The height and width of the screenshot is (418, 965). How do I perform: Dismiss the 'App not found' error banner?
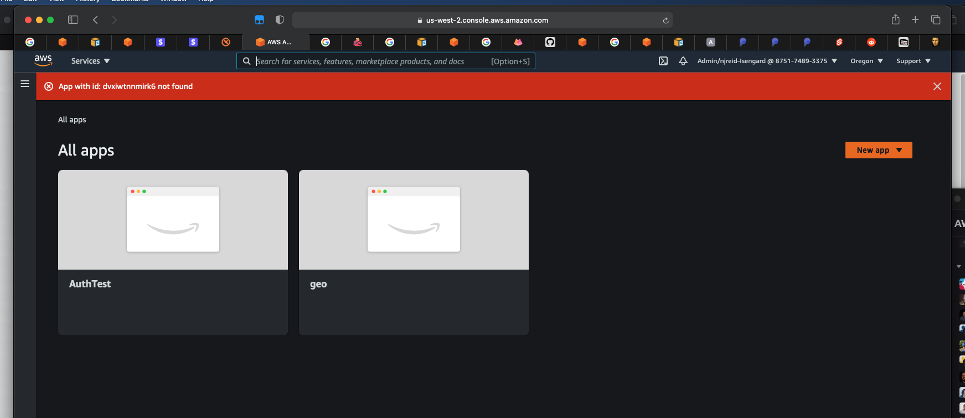(937, 86)
